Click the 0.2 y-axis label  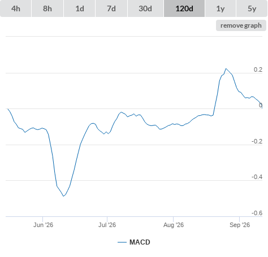point(258,69)
